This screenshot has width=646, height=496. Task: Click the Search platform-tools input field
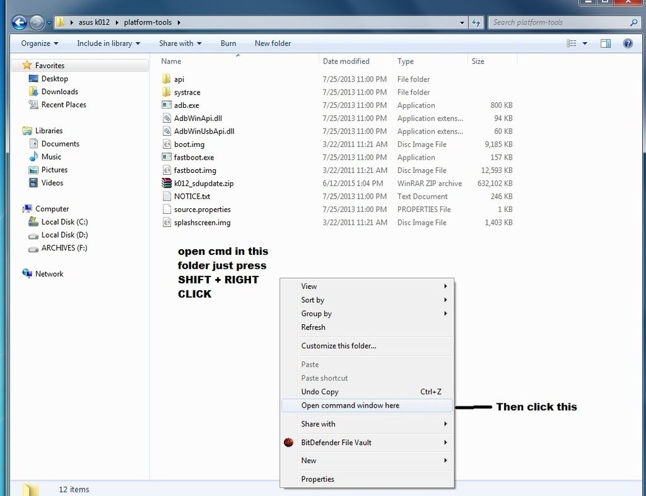point(558,23)
